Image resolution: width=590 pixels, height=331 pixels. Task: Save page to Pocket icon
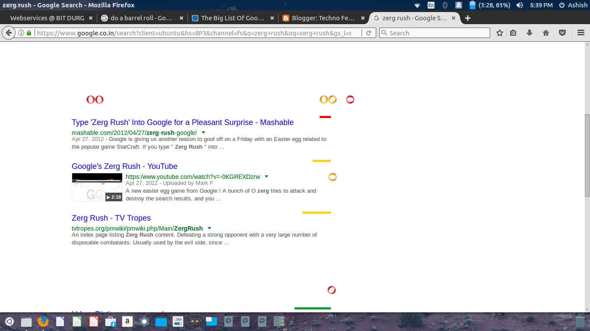click(562, 33)
